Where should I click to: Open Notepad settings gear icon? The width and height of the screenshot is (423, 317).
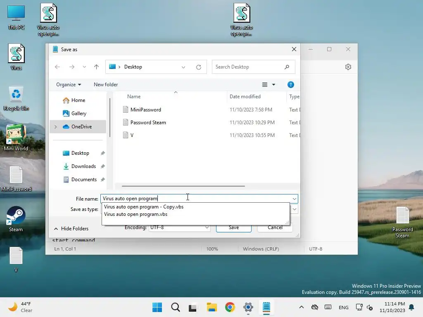348,67
